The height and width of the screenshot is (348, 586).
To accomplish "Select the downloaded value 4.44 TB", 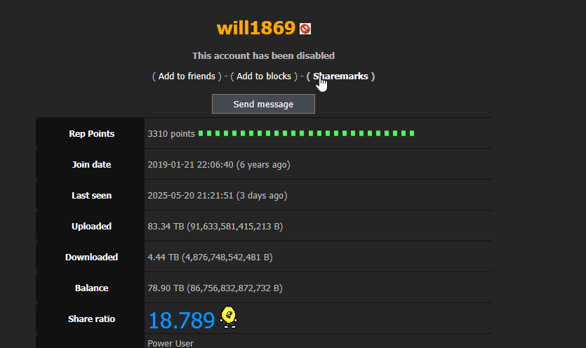I will [x=164, y=257].
